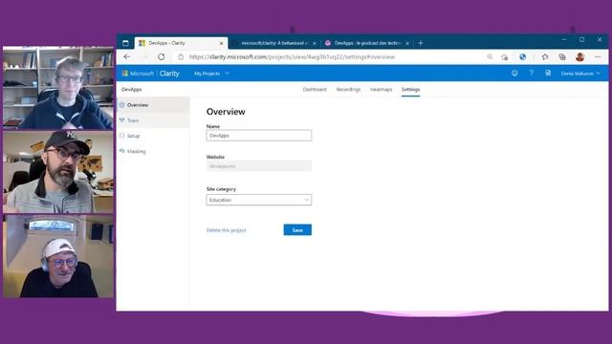This screenshot has height=344, width=612.
Task: Open Team in settings sidebar
Action: coord(153,120)
